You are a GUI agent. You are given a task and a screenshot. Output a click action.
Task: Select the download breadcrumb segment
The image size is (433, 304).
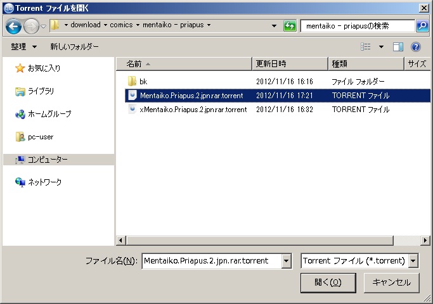86,25
